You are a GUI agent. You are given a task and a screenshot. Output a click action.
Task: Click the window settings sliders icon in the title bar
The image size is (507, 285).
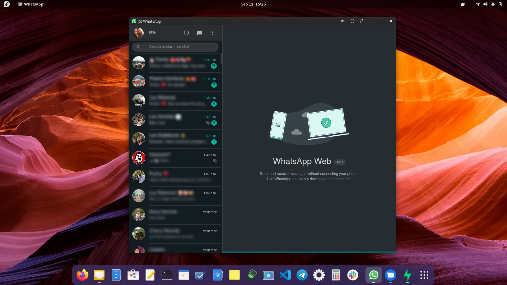343,21
